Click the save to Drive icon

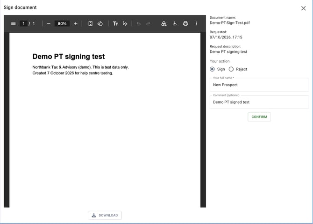(164, 23)
